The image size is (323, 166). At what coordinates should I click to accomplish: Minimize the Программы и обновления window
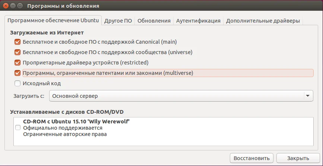coord(12,6)
